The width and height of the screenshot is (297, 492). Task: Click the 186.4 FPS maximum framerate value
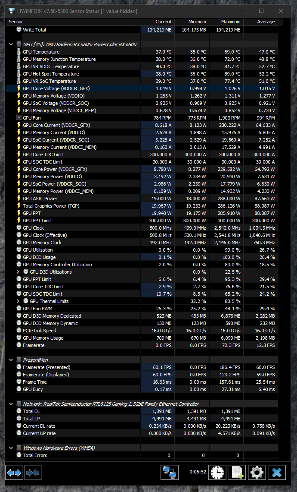(x=230, y=367)
